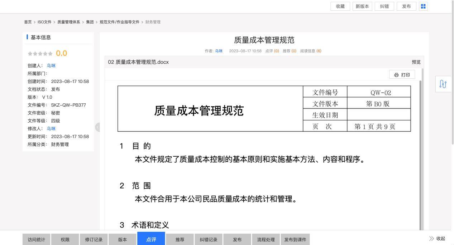Screen dimensions: 454x245
Task: Click file name 02 质量成本管理规范.docx
Action: [138, 62]
